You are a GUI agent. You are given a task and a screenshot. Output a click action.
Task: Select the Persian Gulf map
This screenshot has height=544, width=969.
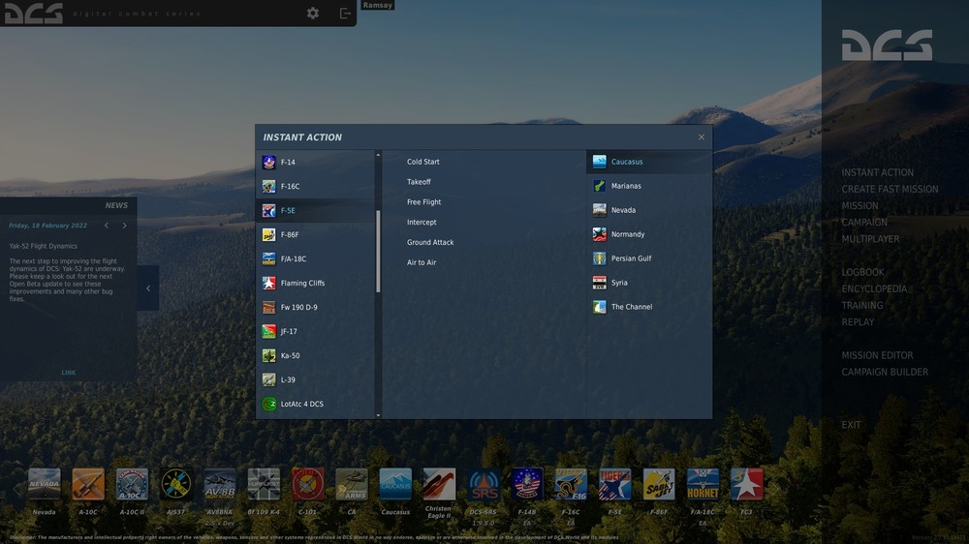click(x=649, y=258)
